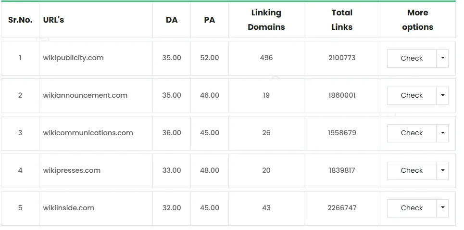This screenshot has height=230, width=464.
Task: Click the PA column header
Action: pyautogui.click(x=210, y=20)
